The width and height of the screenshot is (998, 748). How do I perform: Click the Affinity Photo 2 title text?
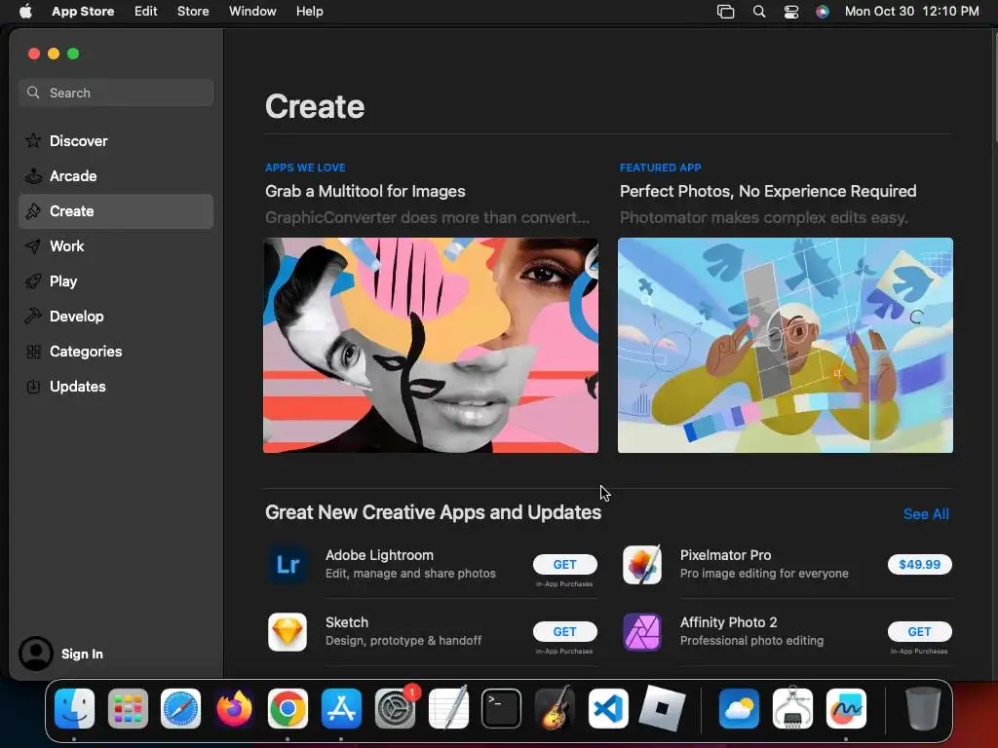click(729, 622)
